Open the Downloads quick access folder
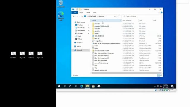Image resolution: width=190 pixels, height=107 pixels. (81, 28)
